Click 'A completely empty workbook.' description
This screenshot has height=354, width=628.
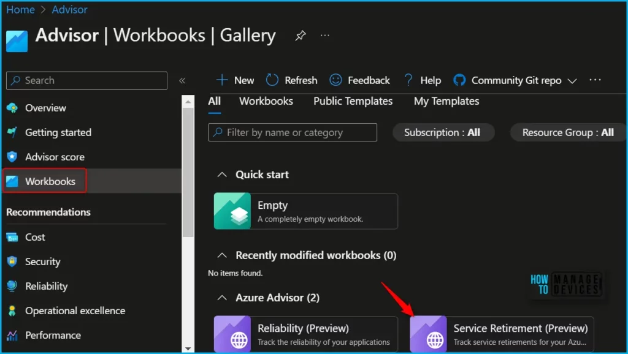pos(310,219)
